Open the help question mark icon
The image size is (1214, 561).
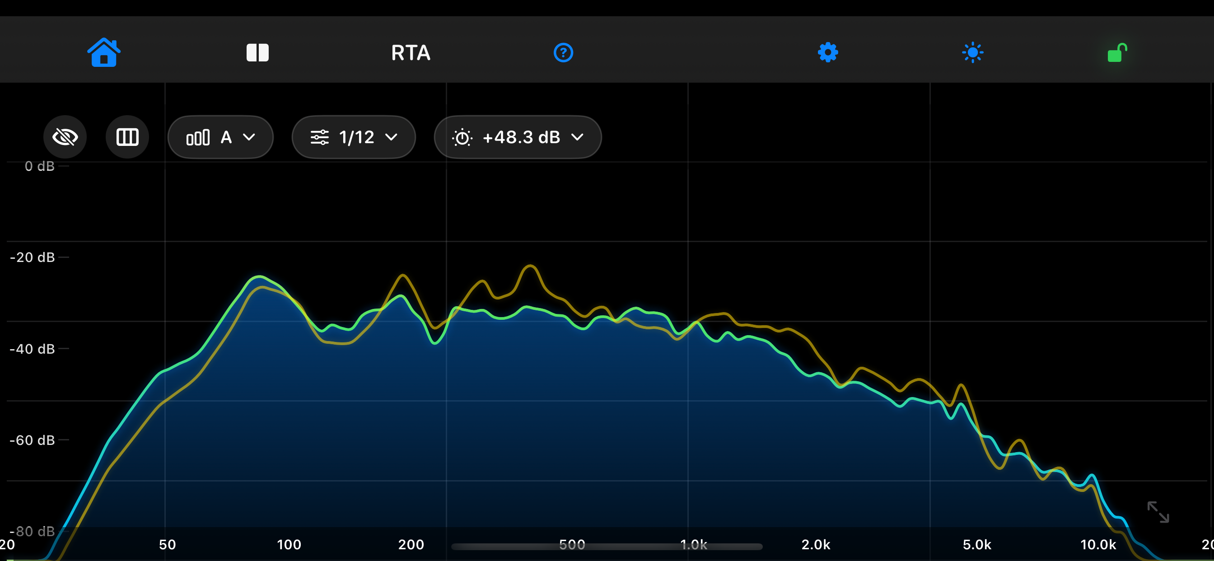coord(563,52)
